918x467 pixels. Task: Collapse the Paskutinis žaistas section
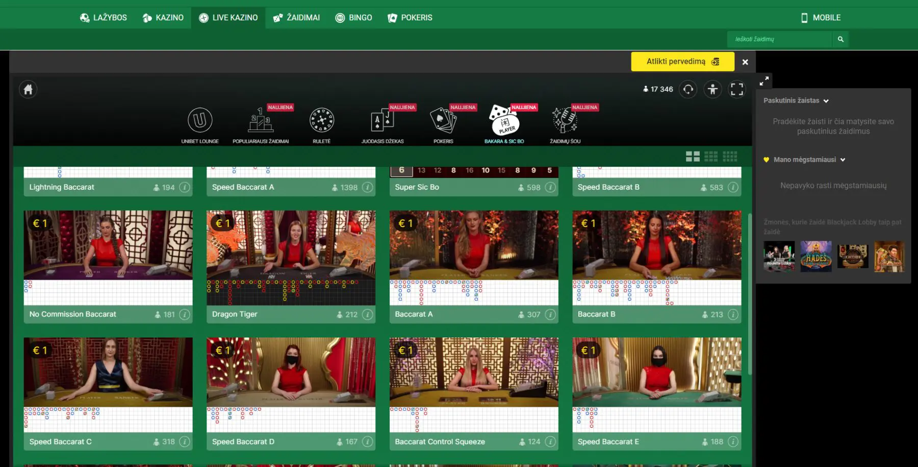[x=827, y=100]
